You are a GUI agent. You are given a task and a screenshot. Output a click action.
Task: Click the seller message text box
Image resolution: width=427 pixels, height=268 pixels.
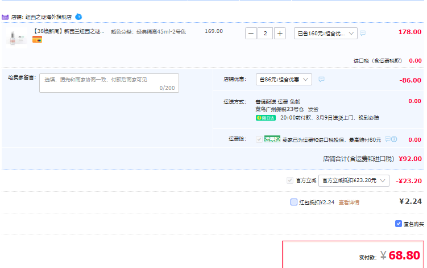(x=109, y=83)
